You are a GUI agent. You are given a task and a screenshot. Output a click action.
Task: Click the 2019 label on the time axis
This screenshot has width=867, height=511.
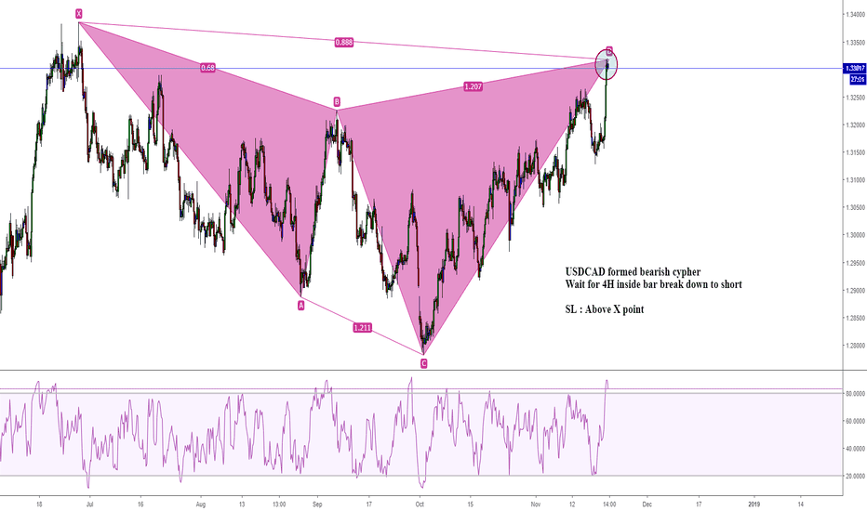point(754,504)
